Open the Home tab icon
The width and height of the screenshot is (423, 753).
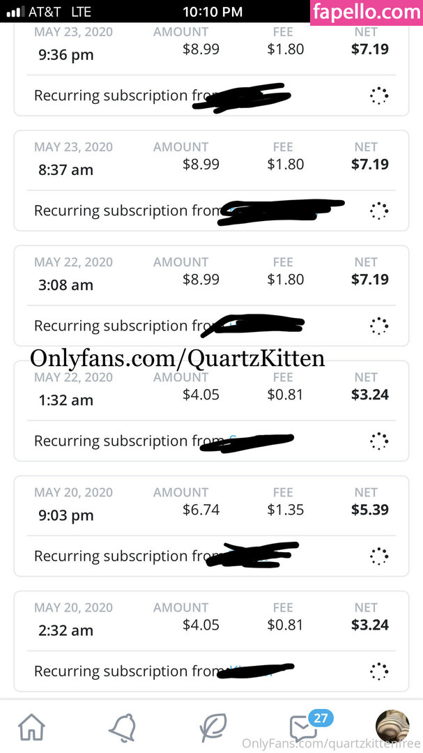[x=31, y=728]
